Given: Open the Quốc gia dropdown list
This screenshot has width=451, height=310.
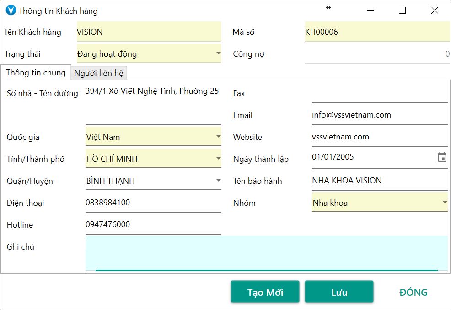Looking at the screenshot, I should point(218,137).
